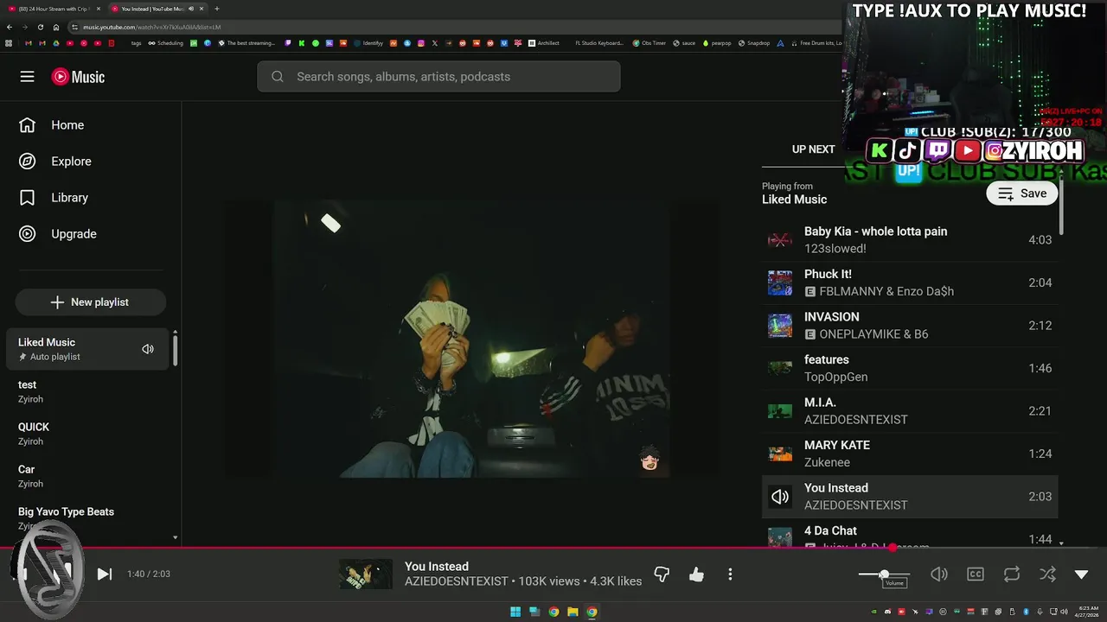Open the Windows Start menu
The height and width of the screenshot is (622, 1107).
(515, 612)
